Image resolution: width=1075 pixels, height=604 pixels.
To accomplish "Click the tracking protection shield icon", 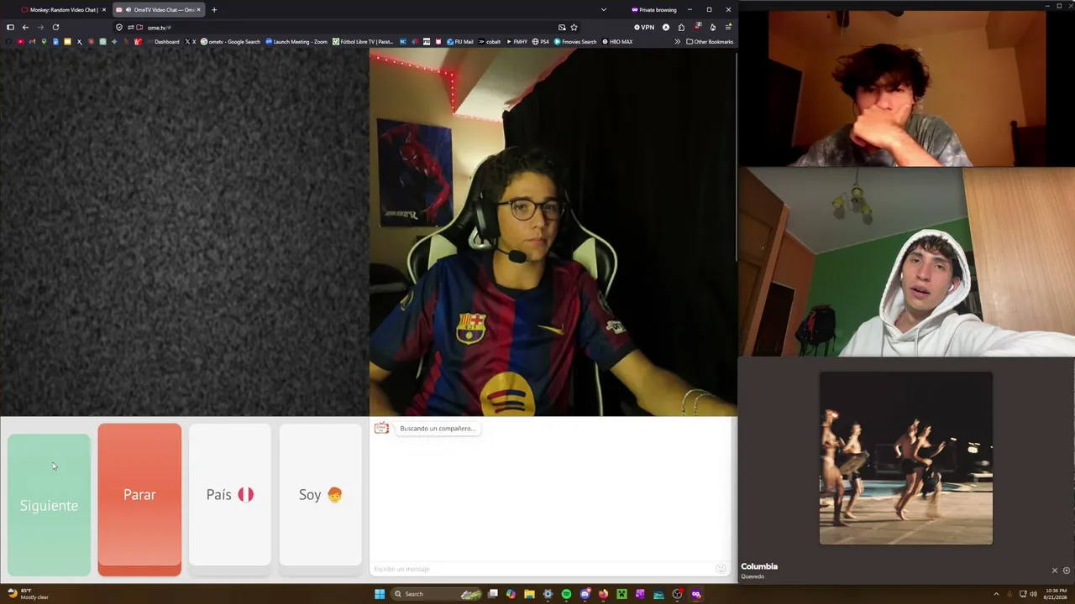I will [119, 28].
